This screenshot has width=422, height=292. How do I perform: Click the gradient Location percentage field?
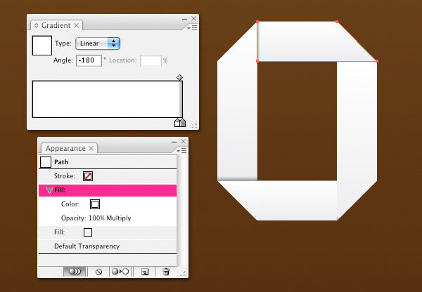[x=151, y=60]
